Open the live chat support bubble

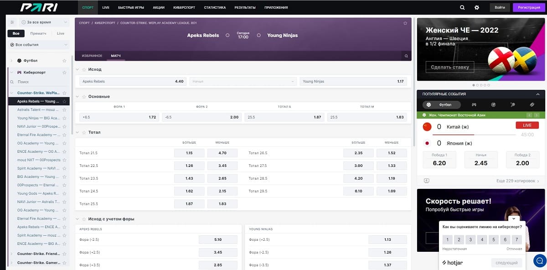tap(540, 261)
